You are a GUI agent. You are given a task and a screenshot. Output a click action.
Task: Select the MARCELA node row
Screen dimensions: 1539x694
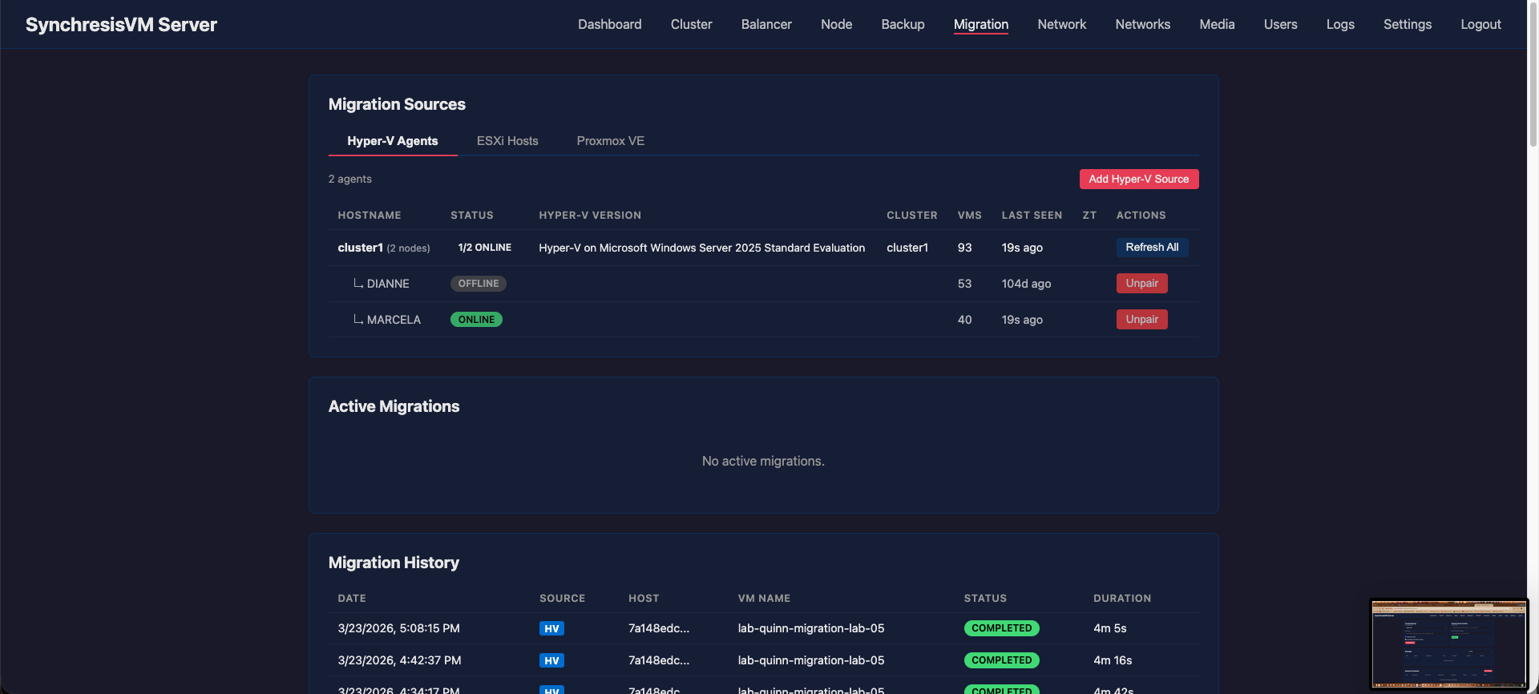[764, 320]
